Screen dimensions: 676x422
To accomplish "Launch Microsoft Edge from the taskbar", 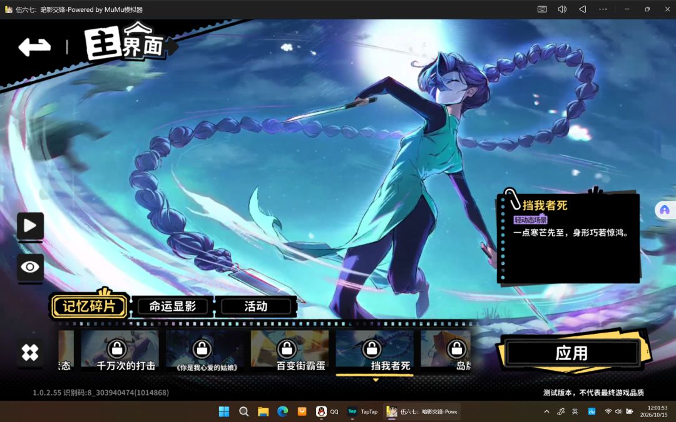I will click(x=282, y=411).
